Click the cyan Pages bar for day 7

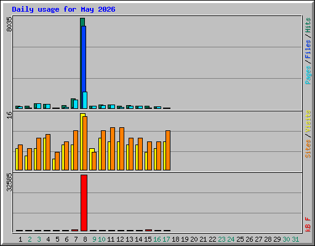click(76, 104)
